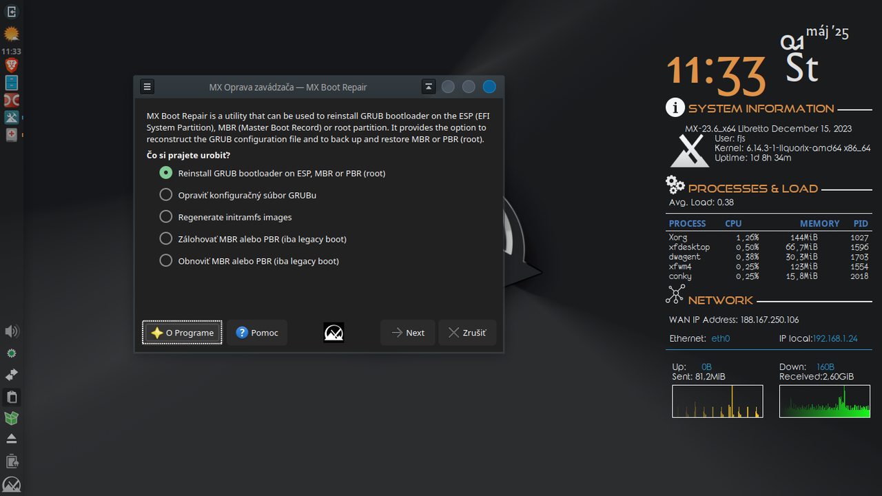This screenshot has width=882, height=496.
Task: Click Zrušiť to cancel
Action: [x=467, y=333]
